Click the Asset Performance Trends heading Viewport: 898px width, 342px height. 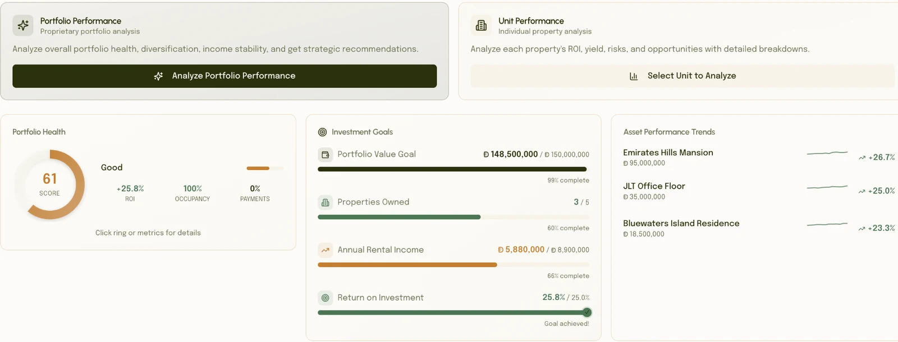(669, 132)
